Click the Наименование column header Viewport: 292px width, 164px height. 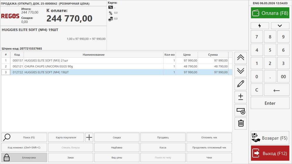point(93,54)
